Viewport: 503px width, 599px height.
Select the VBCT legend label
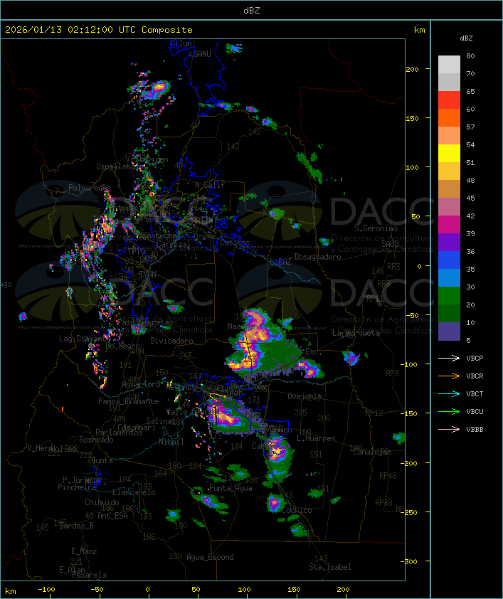[475, 394]
